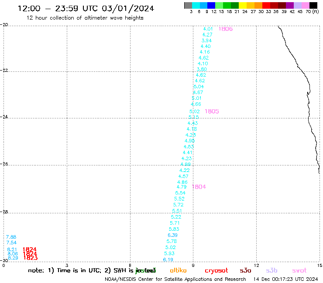Pick the value 4.95 on the track
The width and height of the screenshot is (323, 283).
190,141
